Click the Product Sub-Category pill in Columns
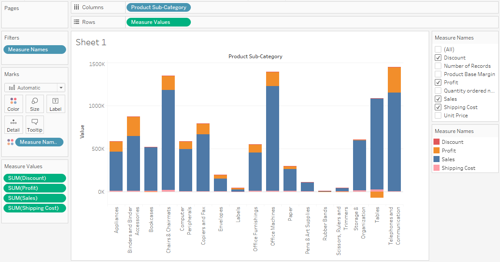Viewport: 500px width, 262px height. [x=158, y=7]
